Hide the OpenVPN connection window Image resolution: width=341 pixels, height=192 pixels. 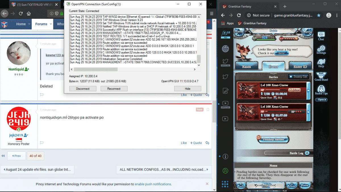[x=188, y=89]
